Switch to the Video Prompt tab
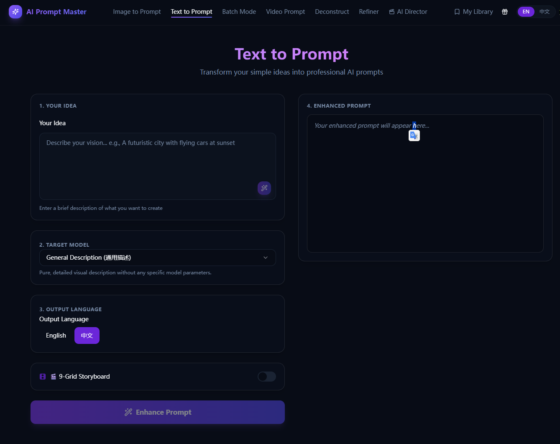 point(285,12)
